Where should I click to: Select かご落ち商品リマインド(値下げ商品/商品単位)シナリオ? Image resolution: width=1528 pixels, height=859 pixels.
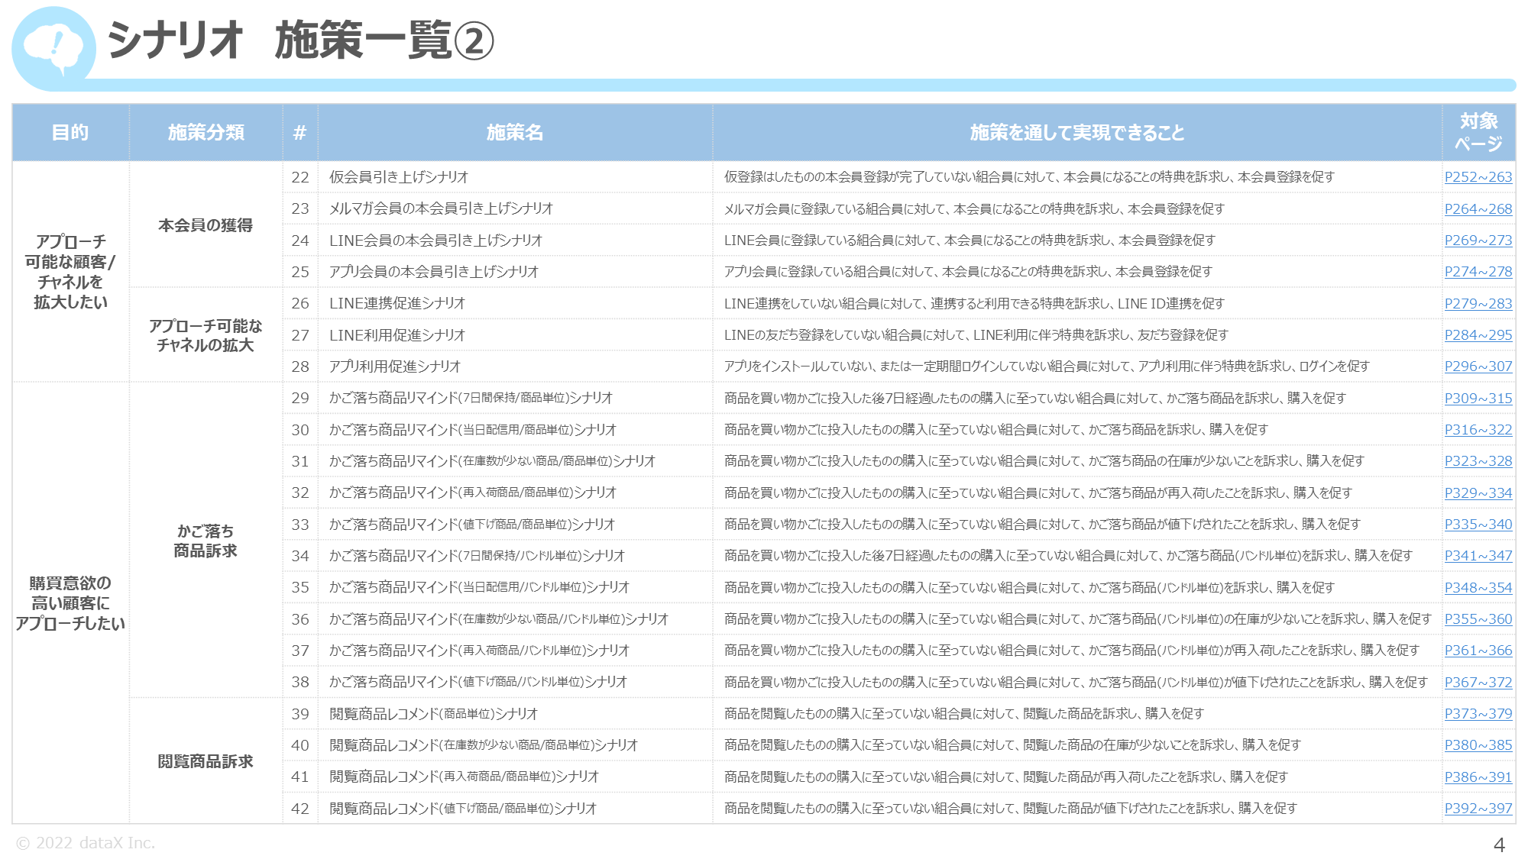point(472,525)
